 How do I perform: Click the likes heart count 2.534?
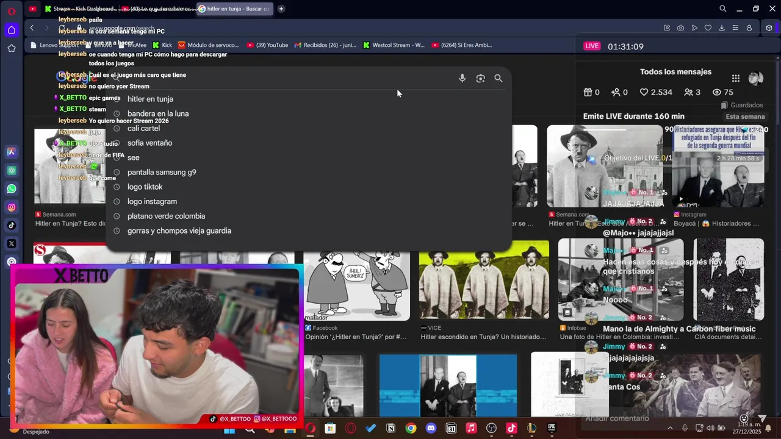point(655,92)
